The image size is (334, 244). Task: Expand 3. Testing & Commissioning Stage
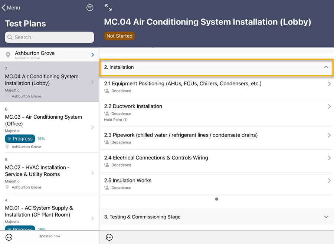[326, 217]
